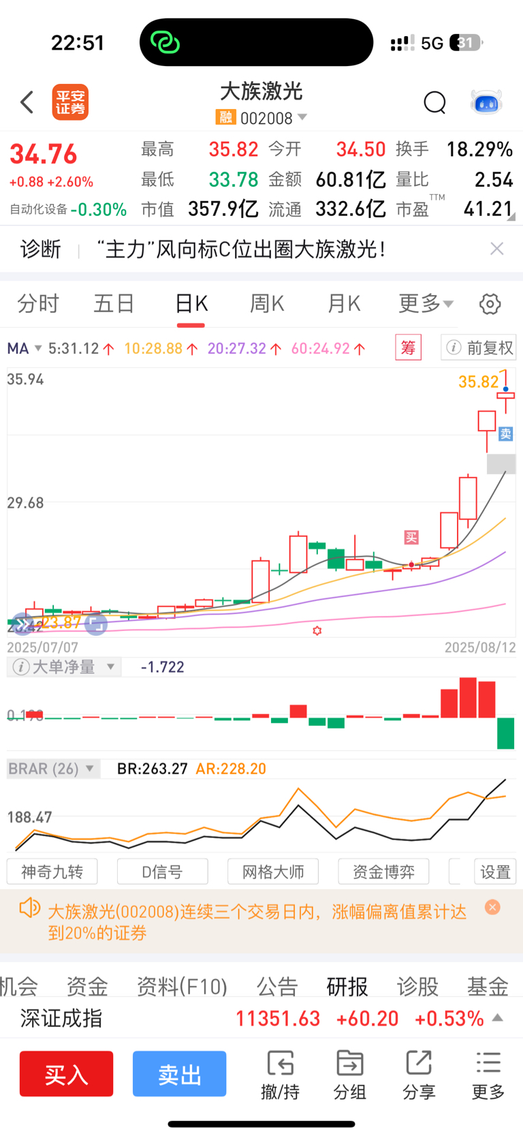Tap the red 筹 chip distribution icon
523x1138 pixels.
click(x=409, y=348)
